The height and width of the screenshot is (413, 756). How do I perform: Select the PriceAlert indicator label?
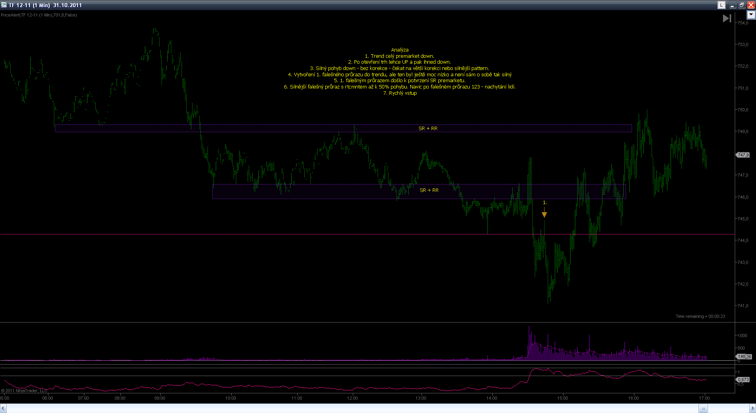(39, 15)
